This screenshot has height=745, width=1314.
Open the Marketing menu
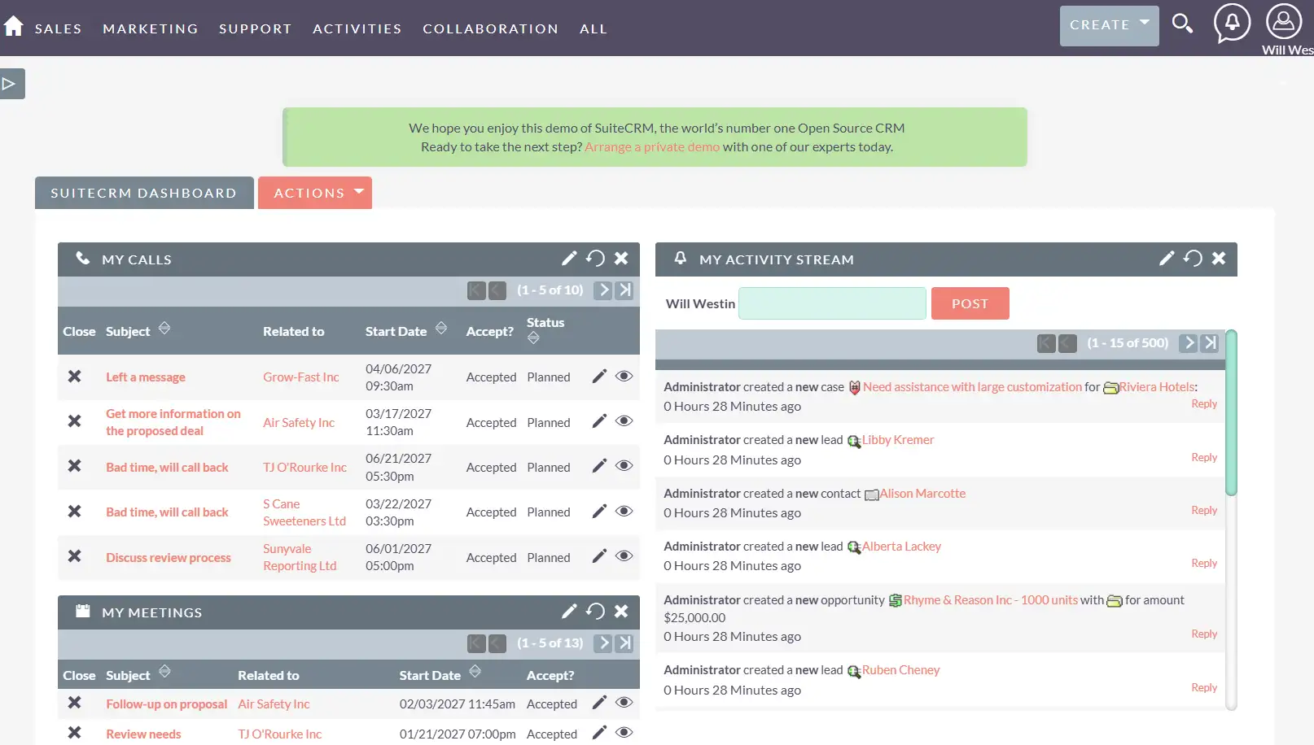click(x=151, y=28)
